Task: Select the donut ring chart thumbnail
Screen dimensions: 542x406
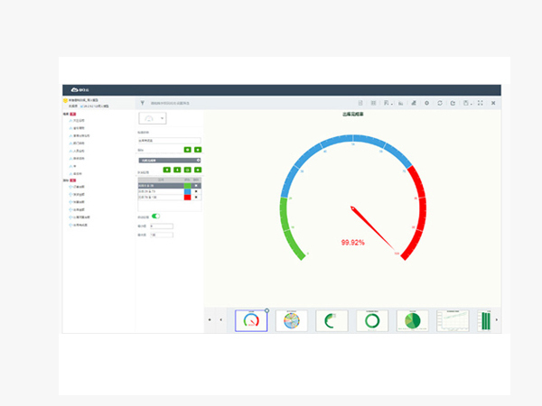Action: pyautogui.click(x=372, y=320)
